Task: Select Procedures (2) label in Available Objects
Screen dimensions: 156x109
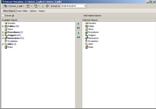Action: coord(15,32)
